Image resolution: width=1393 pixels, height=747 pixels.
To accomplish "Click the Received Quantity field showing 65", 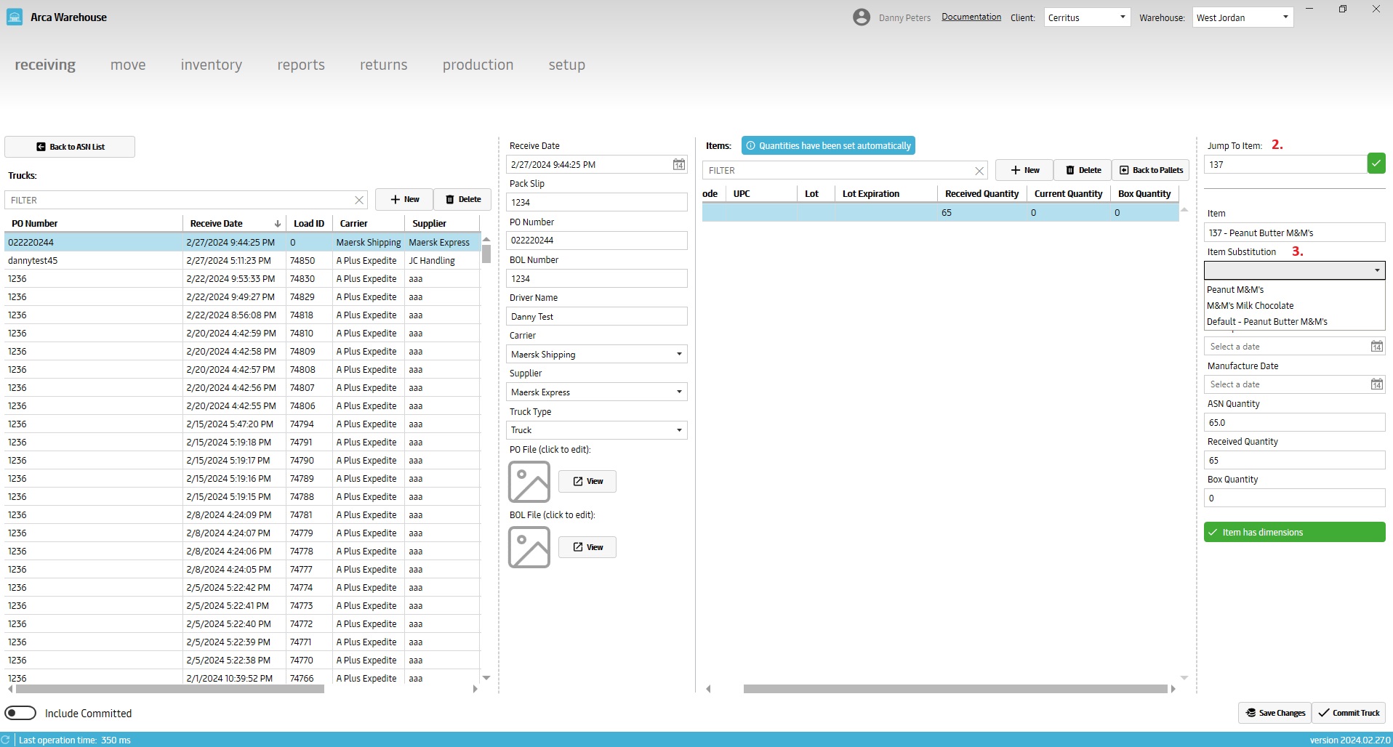I will tap(1294, 461).
